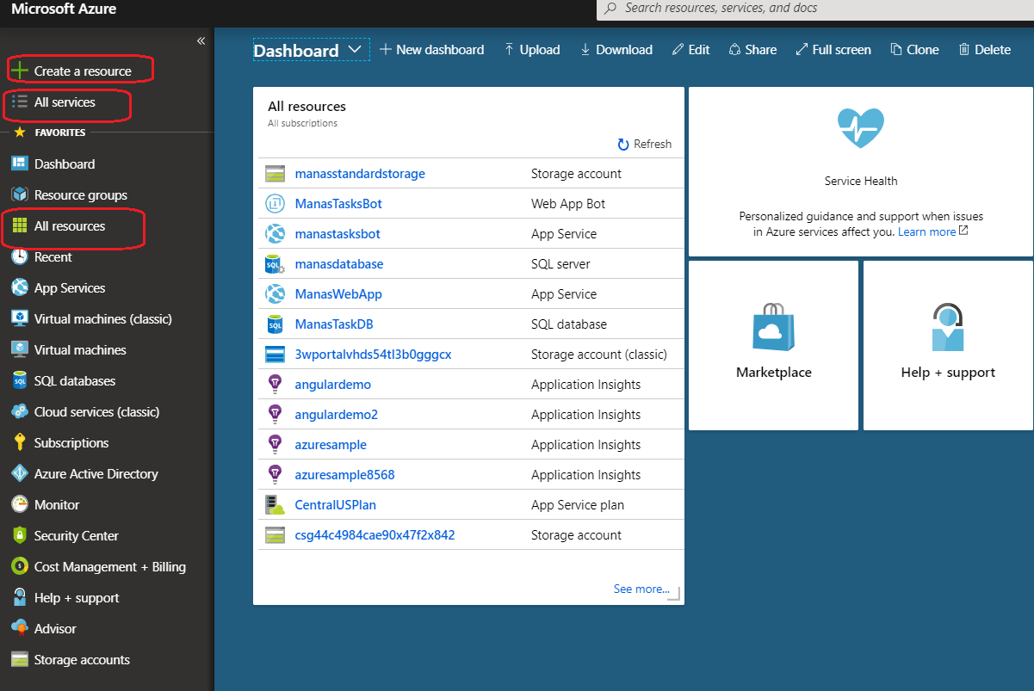Click the App Services globe icon in sidebar
The height and width of the screenshot is (691, 1034).
coord(20,287)
